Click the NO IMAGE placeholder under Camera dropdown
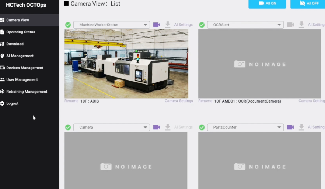Image resolution: width=325 pixels, height=189 pixels. coord(126,160)
